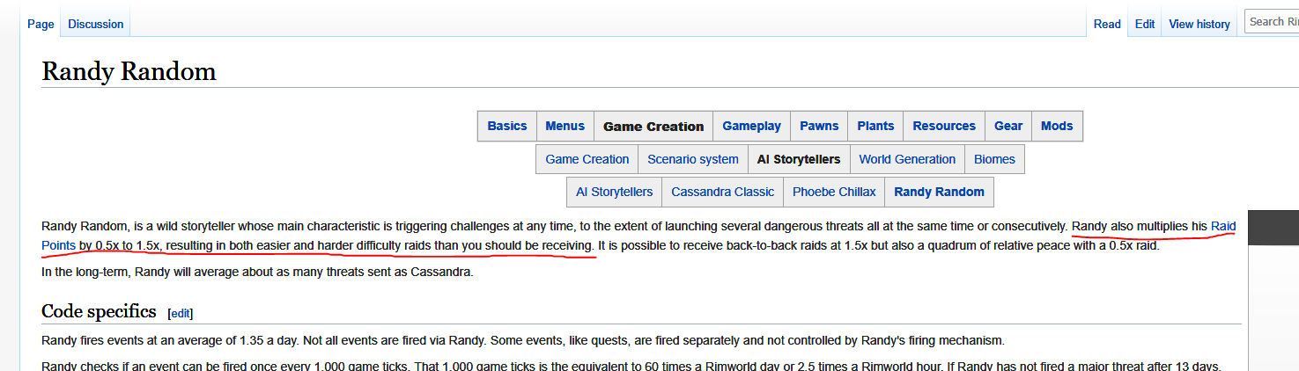This screenshot has width=1299, height=371.
Task: Go to the Plants section
Action: [875, 126]
